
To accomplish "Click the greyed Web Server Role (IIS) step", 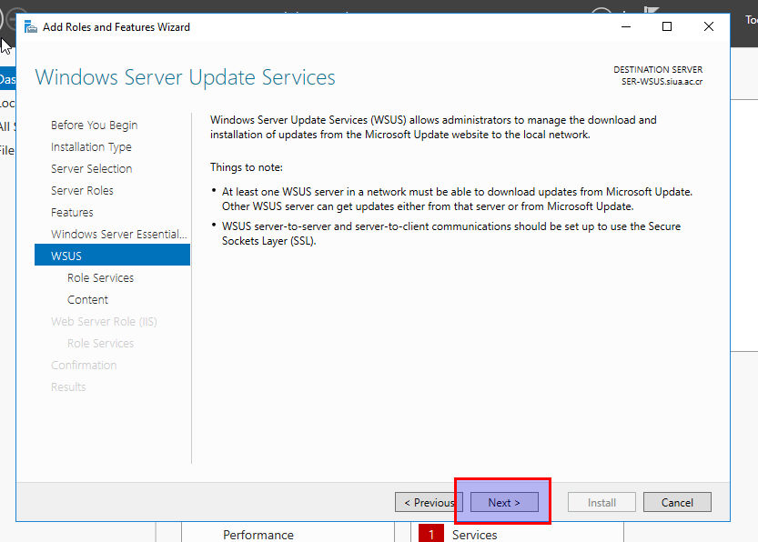I will click(104, 321).
